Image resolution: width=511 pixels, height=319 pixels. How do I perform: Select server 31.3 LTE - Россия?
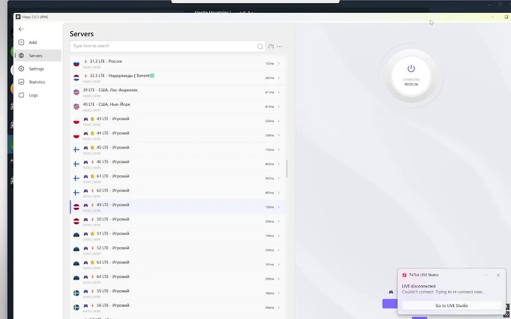point(177,63)
